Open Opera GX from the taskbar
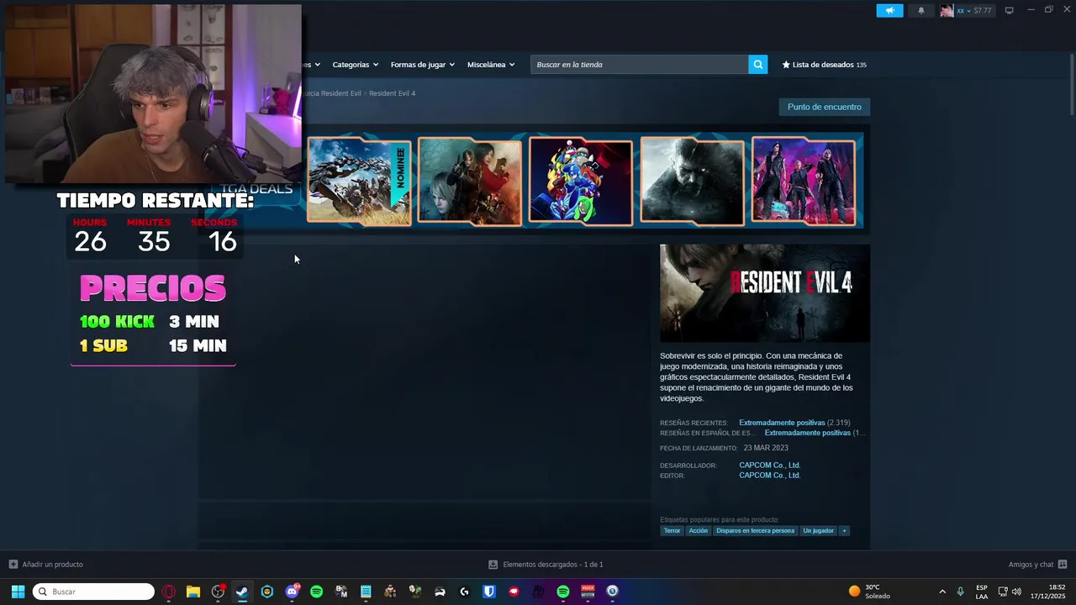 pos(169,592)
